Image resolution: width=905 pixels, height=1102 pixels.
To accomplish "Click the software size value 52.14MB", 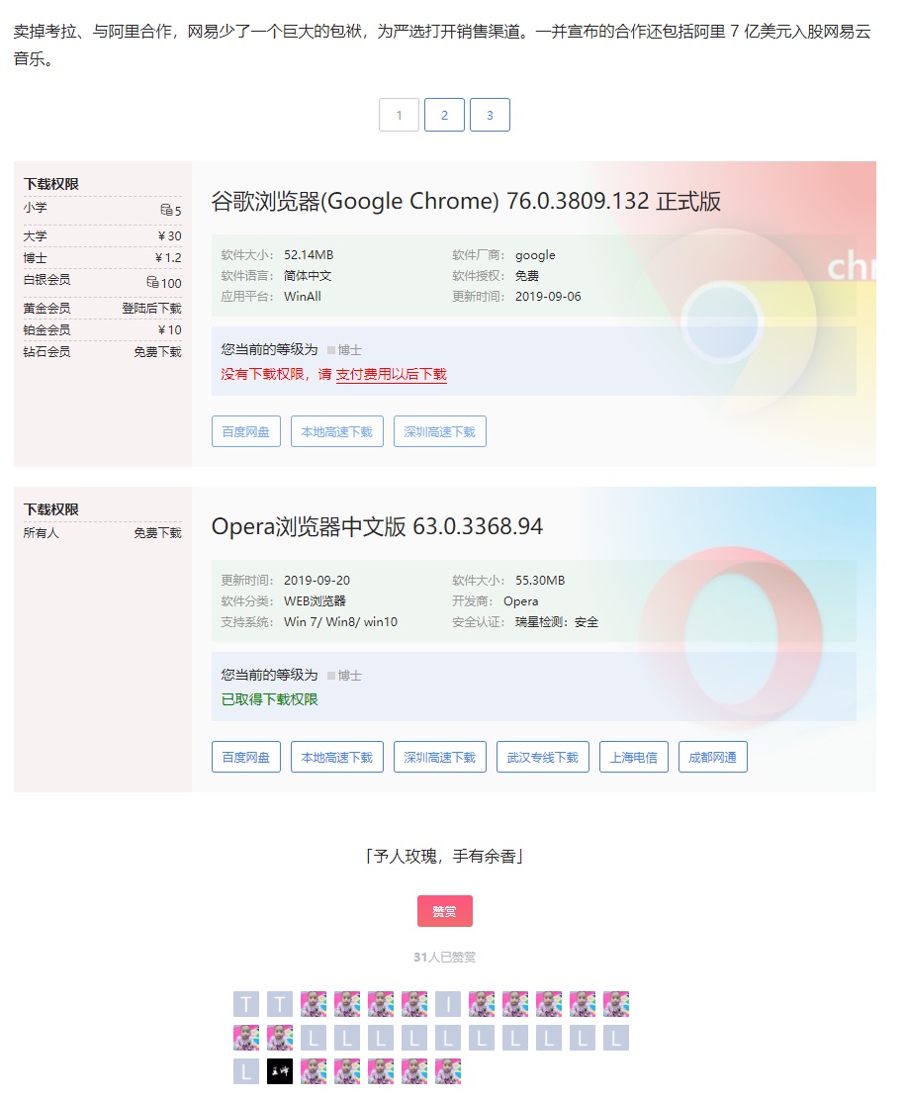I will point(309,255).
